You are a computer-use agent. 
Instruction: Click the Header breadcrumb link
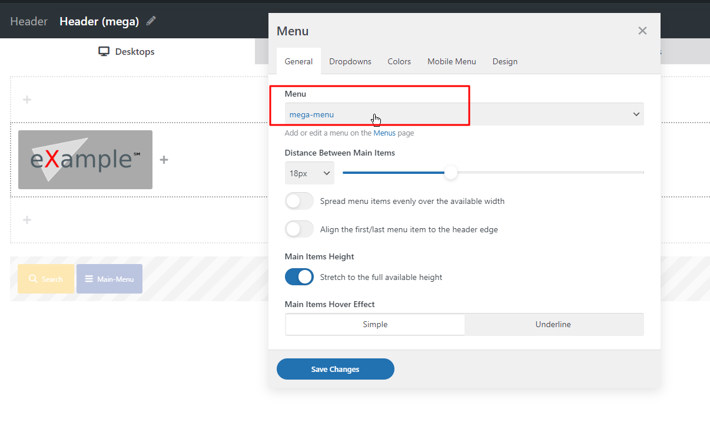[x=29, y=21]
